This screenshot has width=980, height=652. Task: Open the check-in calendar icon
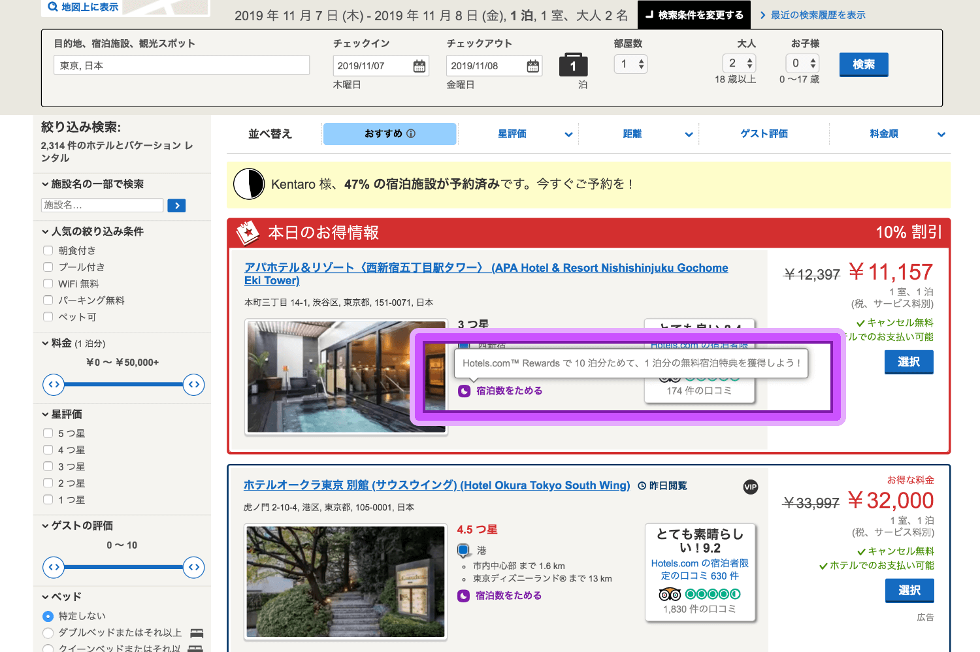pyautogui.click(x=419, y=66)
